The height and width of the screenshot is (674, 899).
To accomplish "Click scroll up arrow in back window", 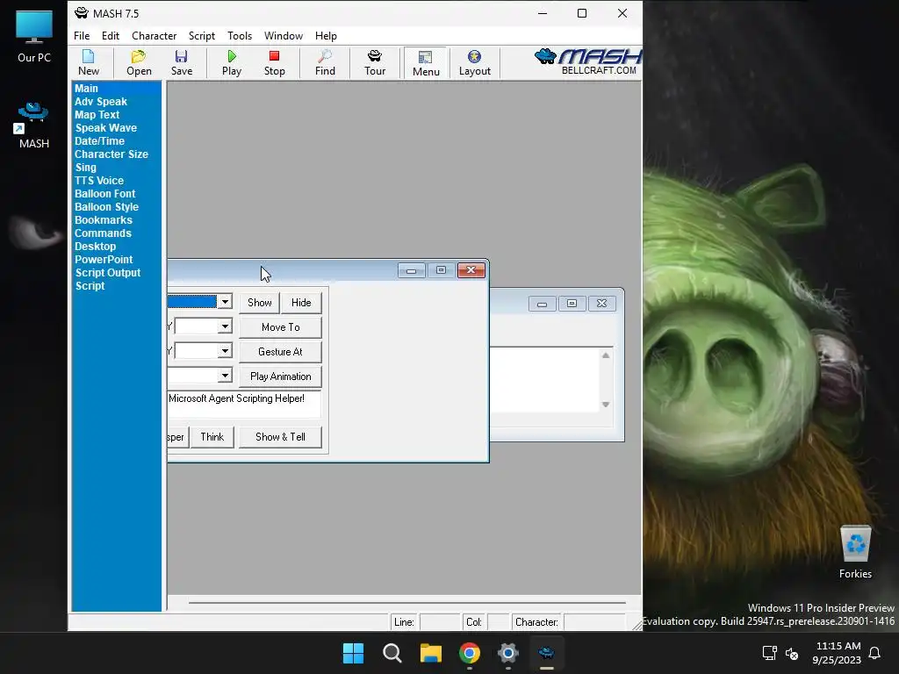I will [606, 355].
